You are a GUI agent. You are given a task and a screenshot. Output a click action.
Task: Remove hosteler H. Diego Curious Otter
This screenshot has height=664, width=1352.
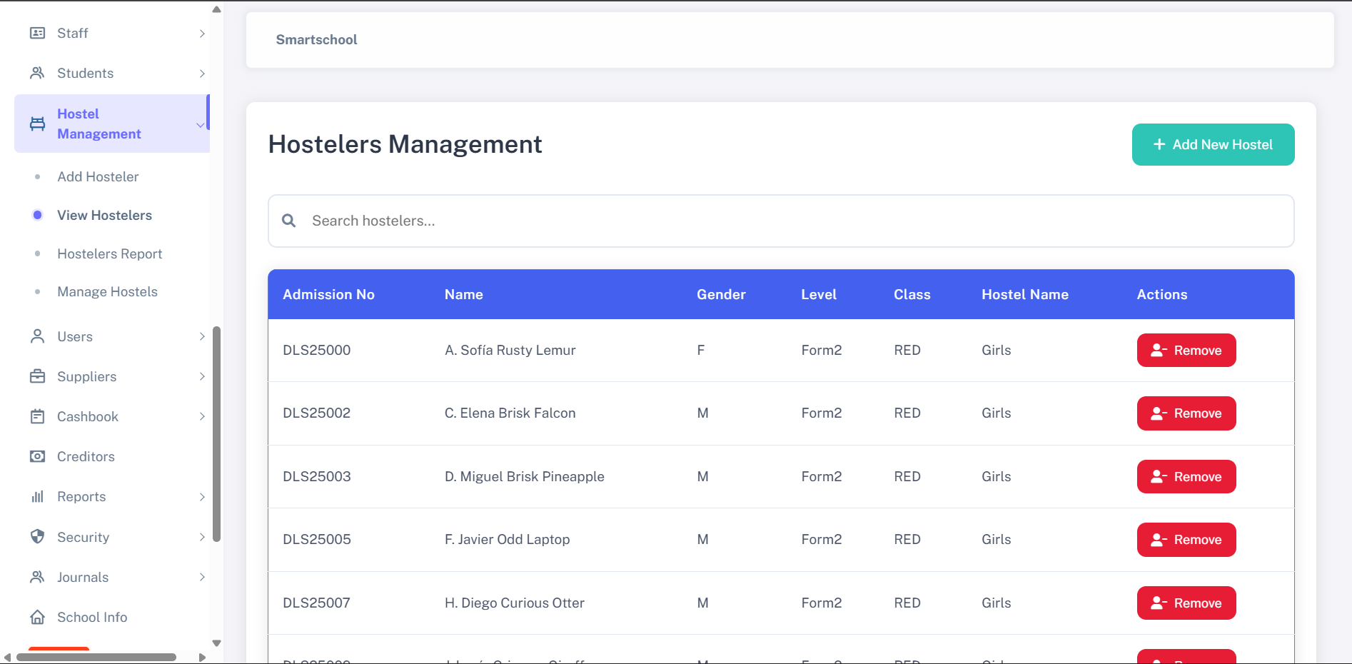coord(1186,603)
